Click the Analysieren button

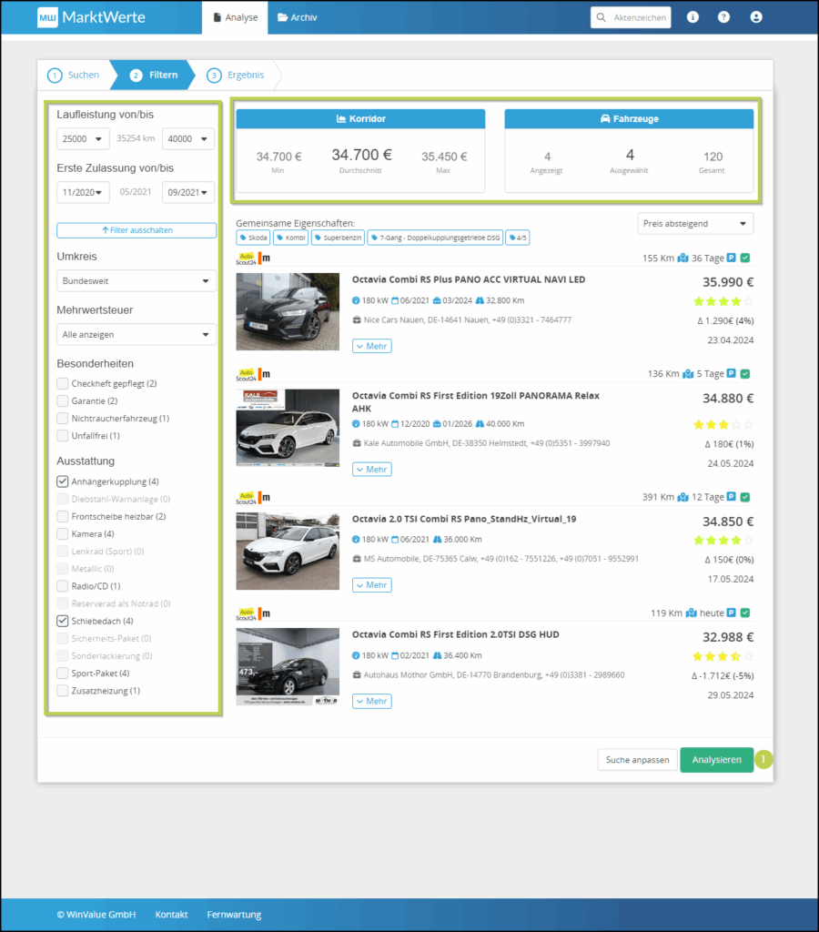(x=716, y=760)
